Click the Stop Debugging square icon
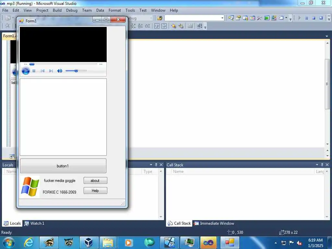The width and height of the screenshot is (332, 249). click(314, 18)
